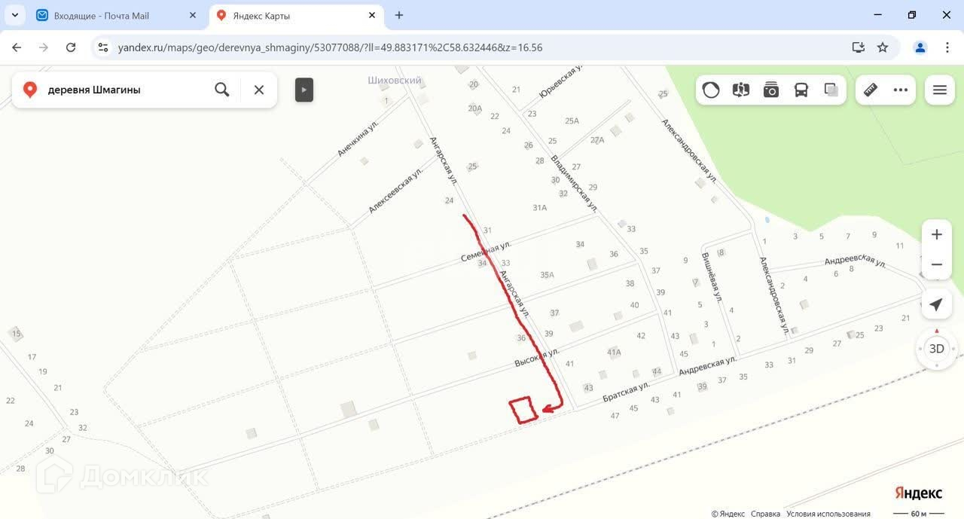This screenshot has width=964, height=519.
Task: Zoom in with the plus button
Action: pos(937,234)
